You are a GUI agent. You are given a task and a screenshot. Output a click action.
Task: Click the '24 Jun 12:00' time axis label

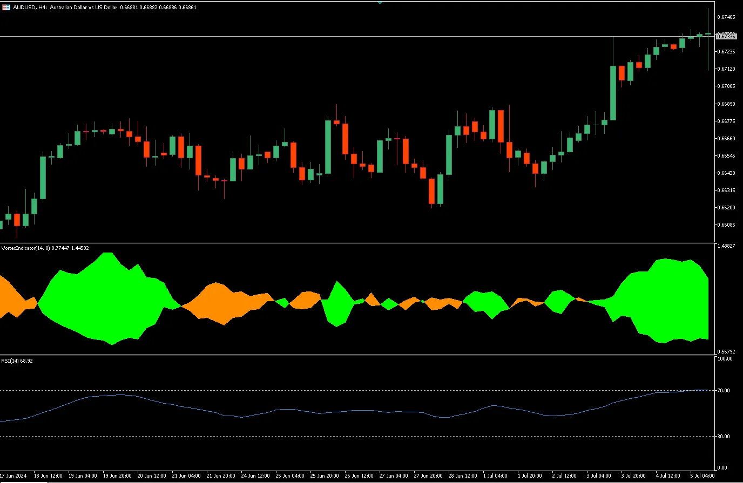pyautogui.click(x=255, y=476)
